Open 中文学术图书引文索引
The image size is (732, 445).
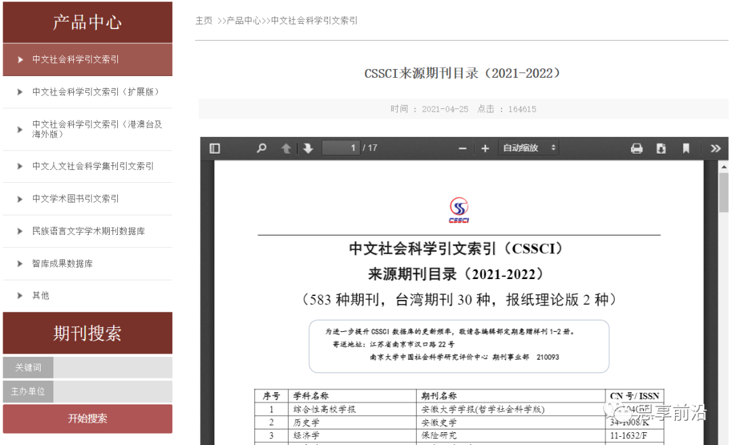(75, 198)
